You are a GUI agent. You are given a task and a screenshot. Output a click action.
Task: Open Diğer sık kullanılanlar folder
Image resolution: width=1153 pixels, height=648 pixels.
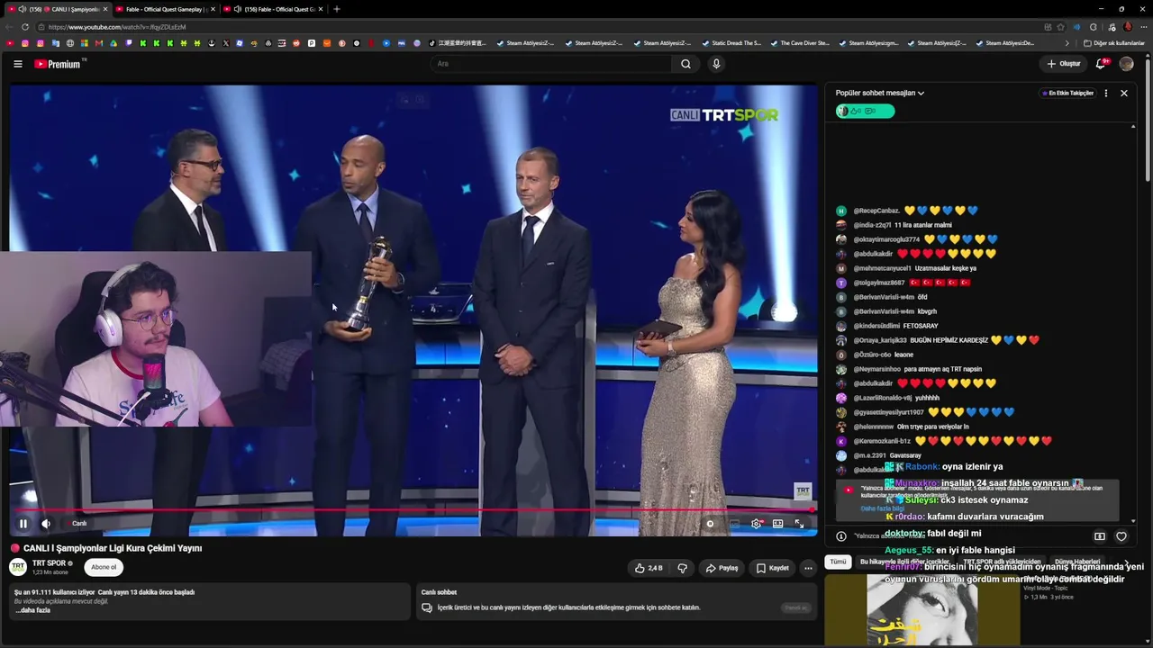1113,43
